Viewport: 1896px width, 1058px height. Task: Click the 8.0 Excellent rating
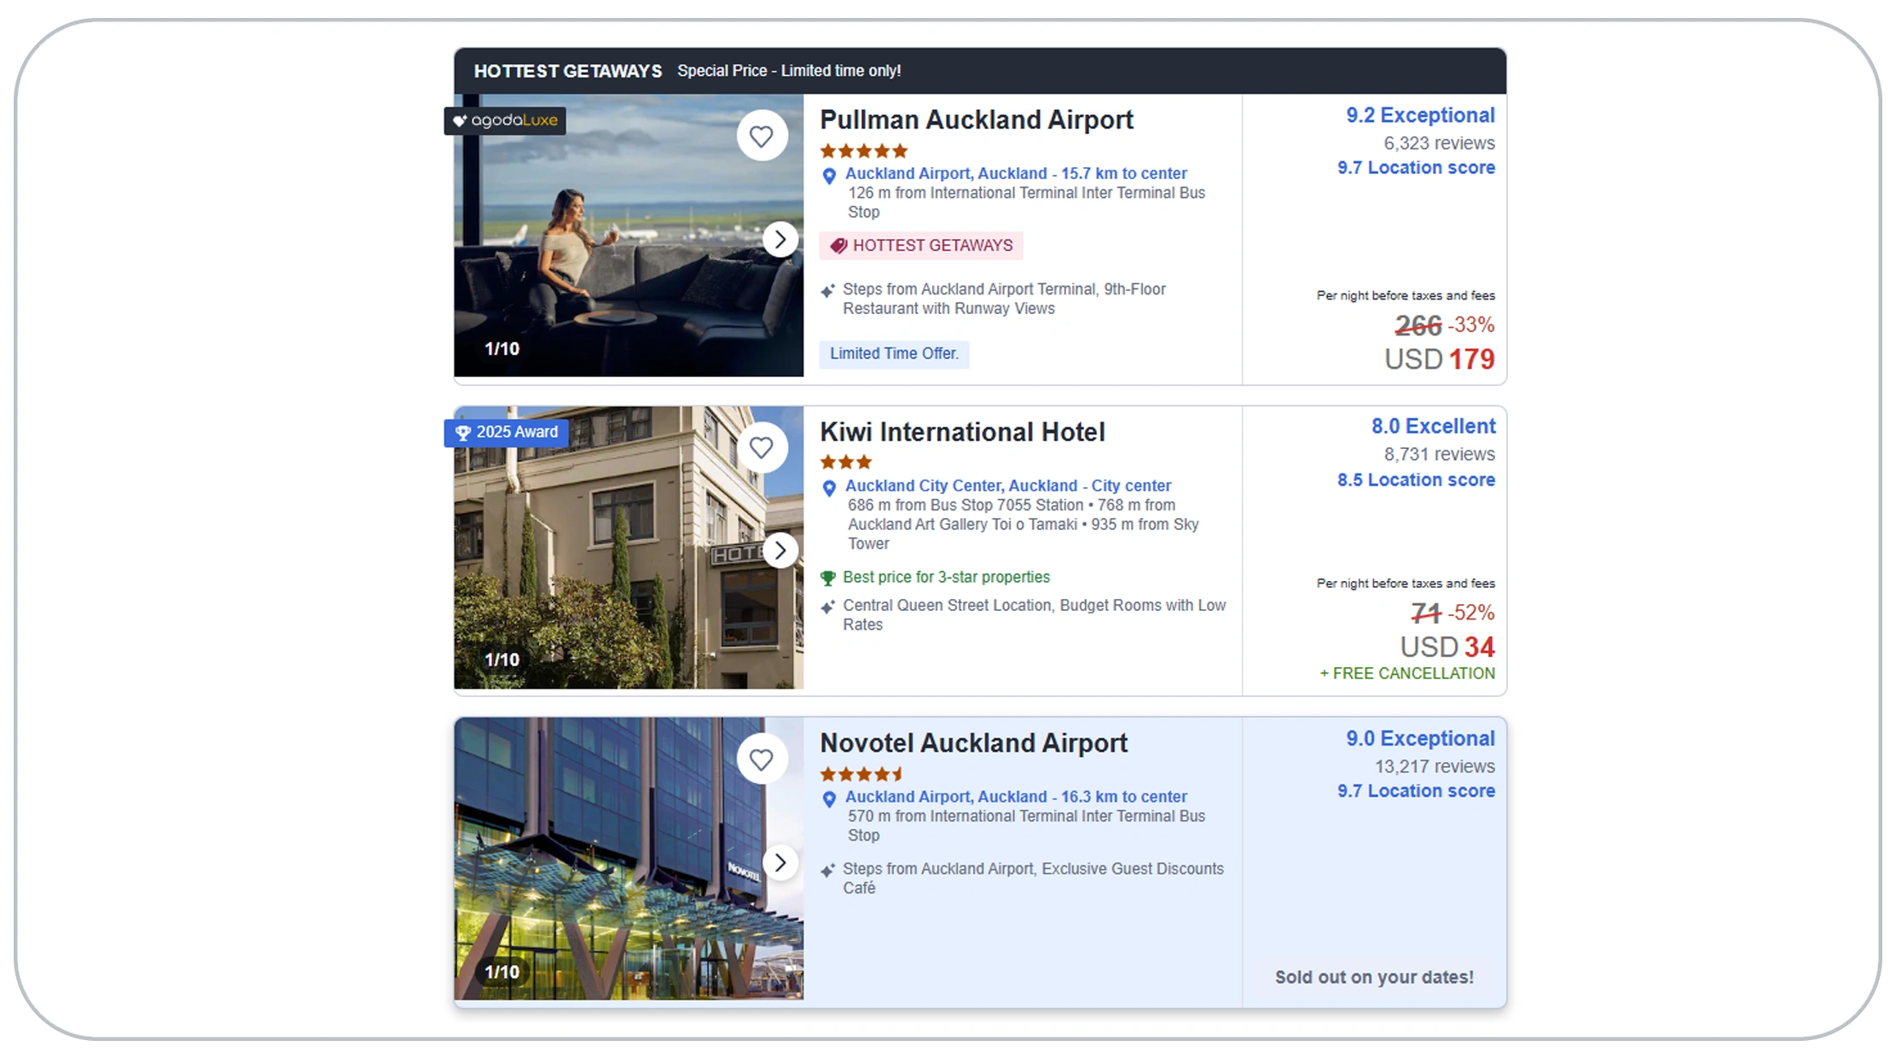(1433, 427)
